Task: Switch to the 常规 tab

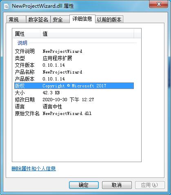Action: 16,19
